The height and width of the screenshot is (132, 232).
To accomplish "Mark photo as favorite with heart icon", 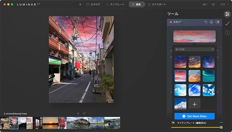I will click(84, 113).
